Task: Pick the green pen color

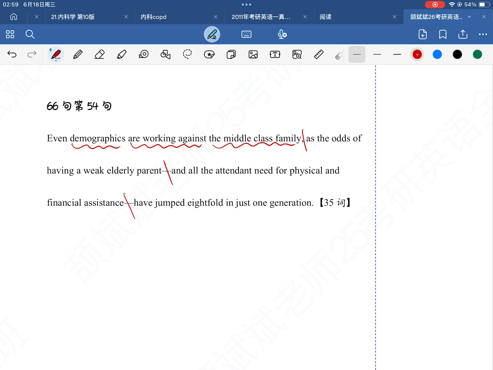Action: [477, 54]
